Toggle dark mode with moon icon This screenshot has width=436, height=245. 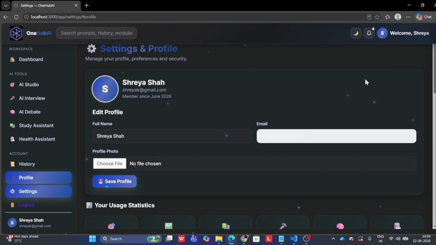(x=355, y=33)
